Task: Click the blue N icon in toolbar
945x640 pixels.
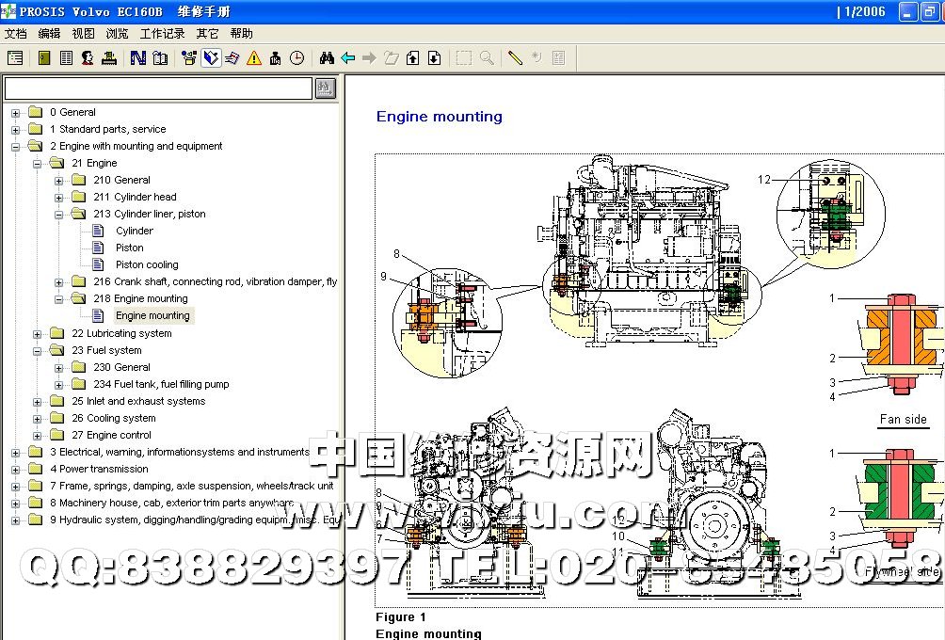Action: (x=138, y=57)
